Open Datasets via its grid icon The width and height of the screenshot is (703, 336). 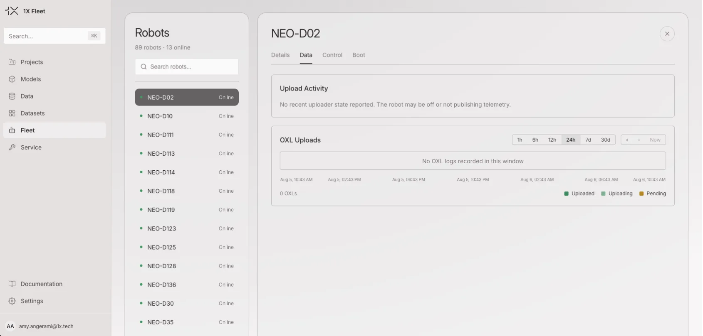coord(12,113)
